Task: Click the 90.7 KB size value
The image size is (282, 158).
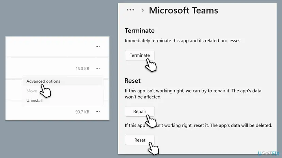Action: pos(82,112)
